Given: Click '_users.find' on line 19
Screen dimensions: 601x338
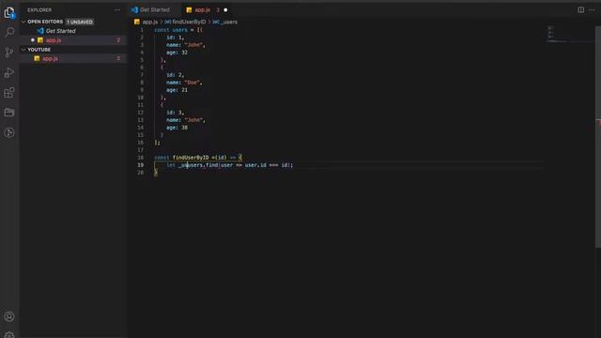Looking at the screenshot, I should click(x=198, y=165).
